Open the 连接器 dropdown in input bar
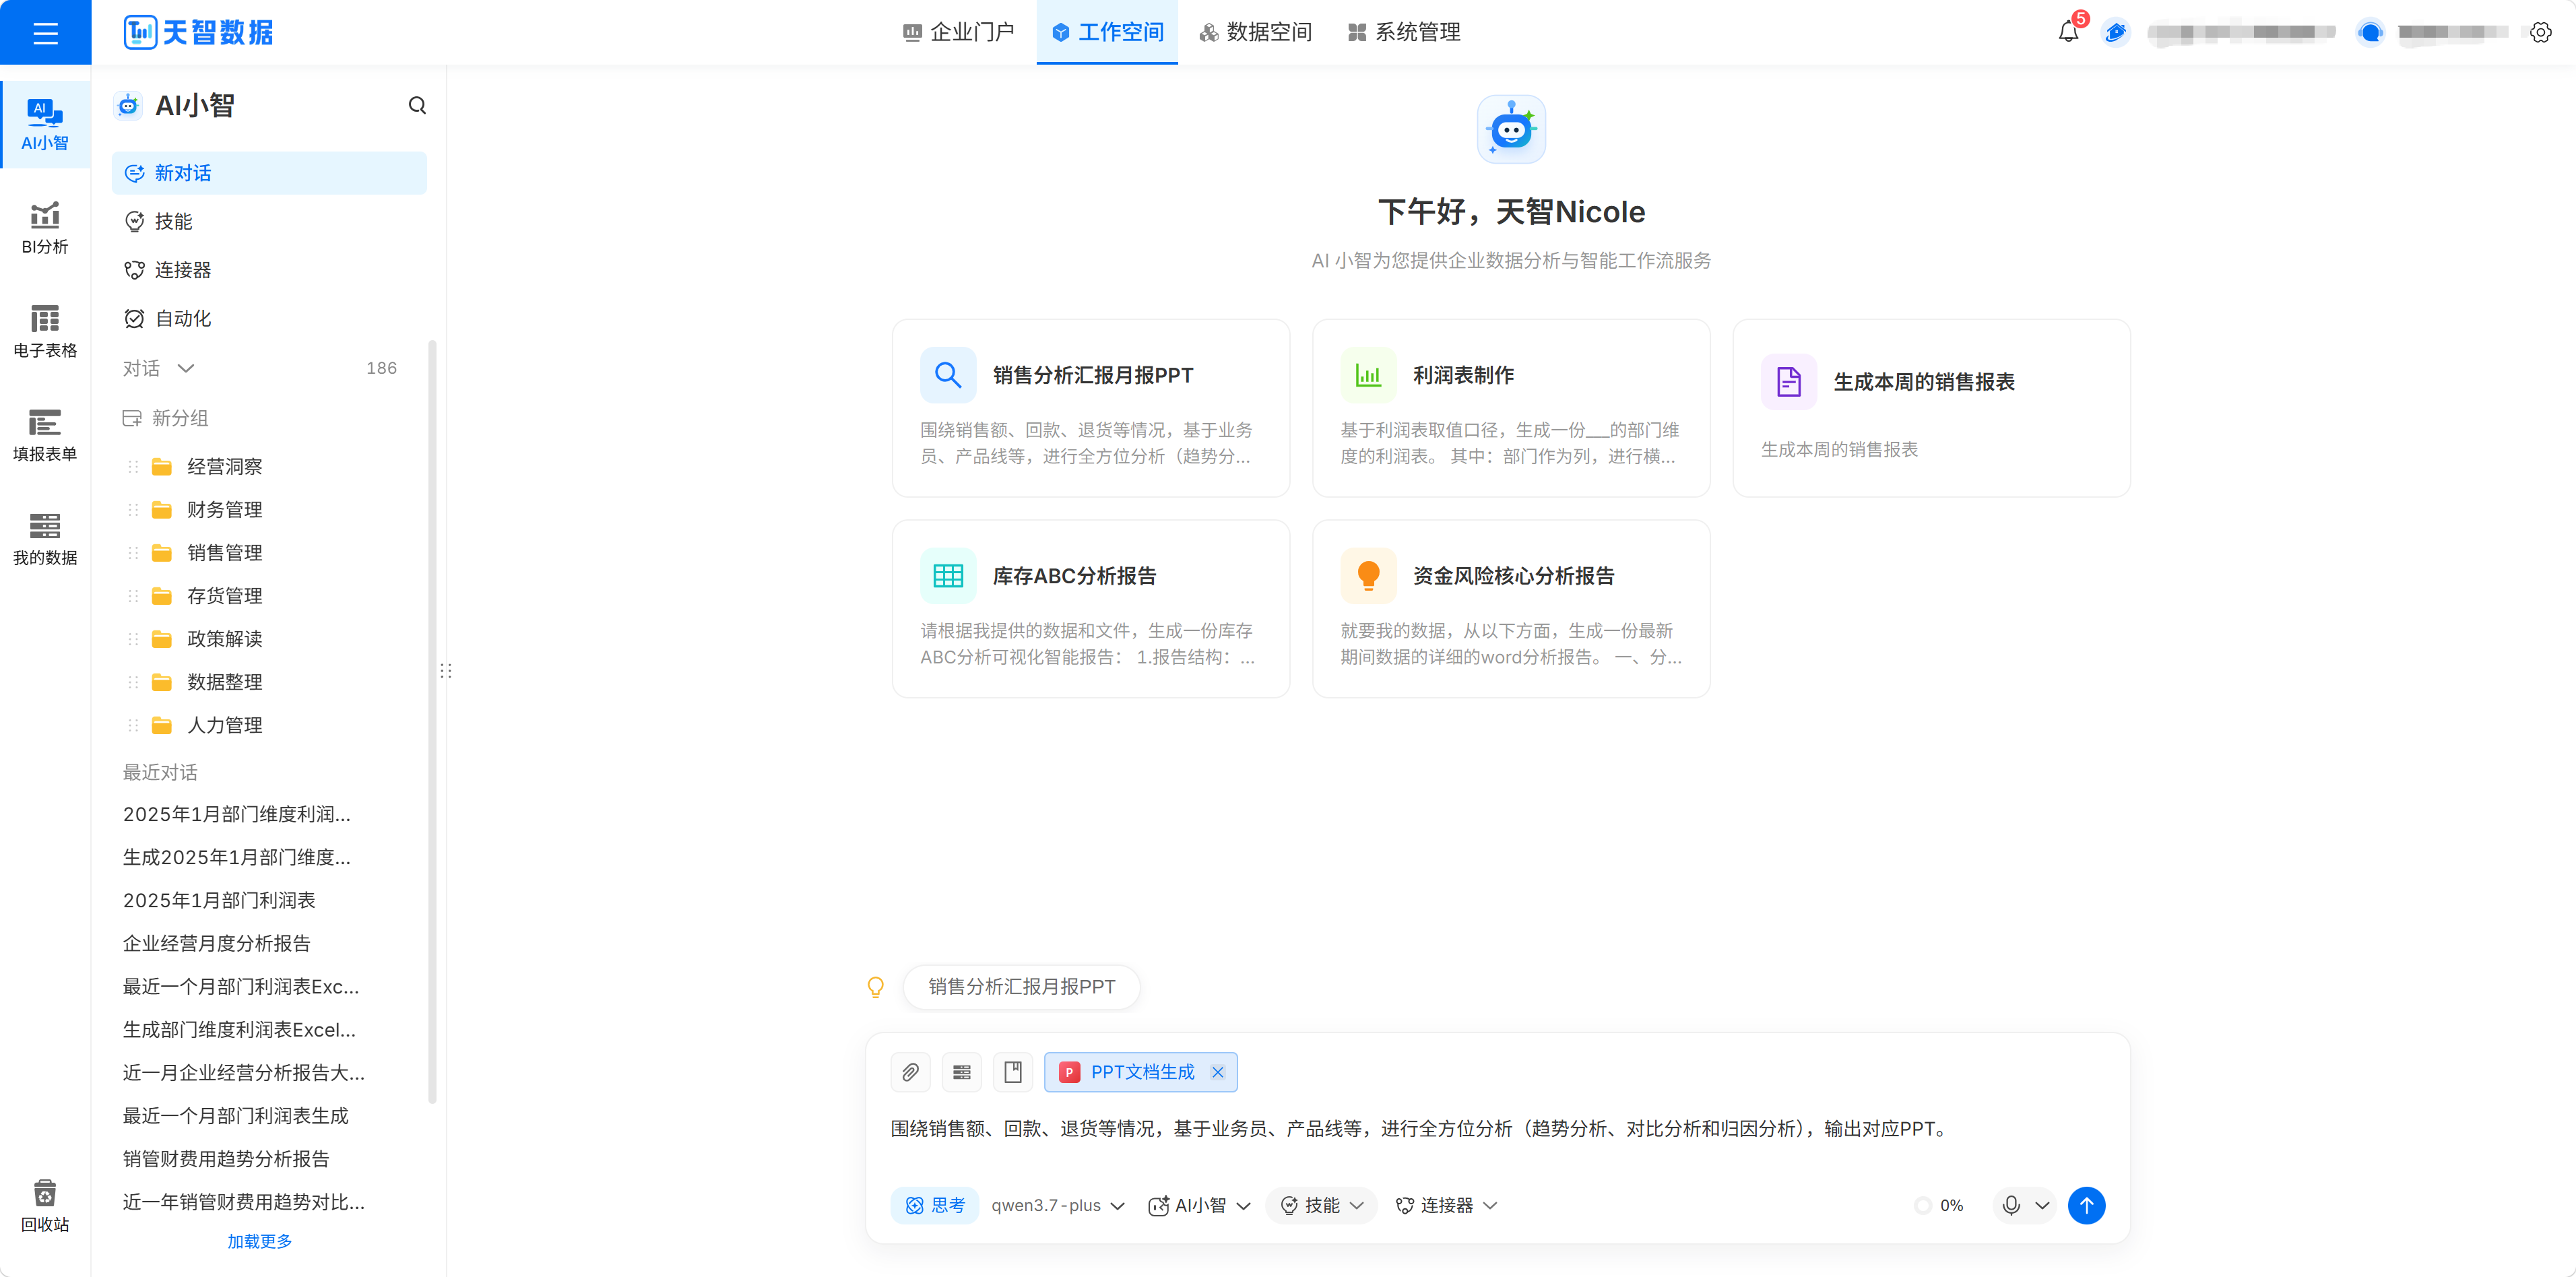Screen dimensions: 2576x1277 [x=1446, y=1205]
